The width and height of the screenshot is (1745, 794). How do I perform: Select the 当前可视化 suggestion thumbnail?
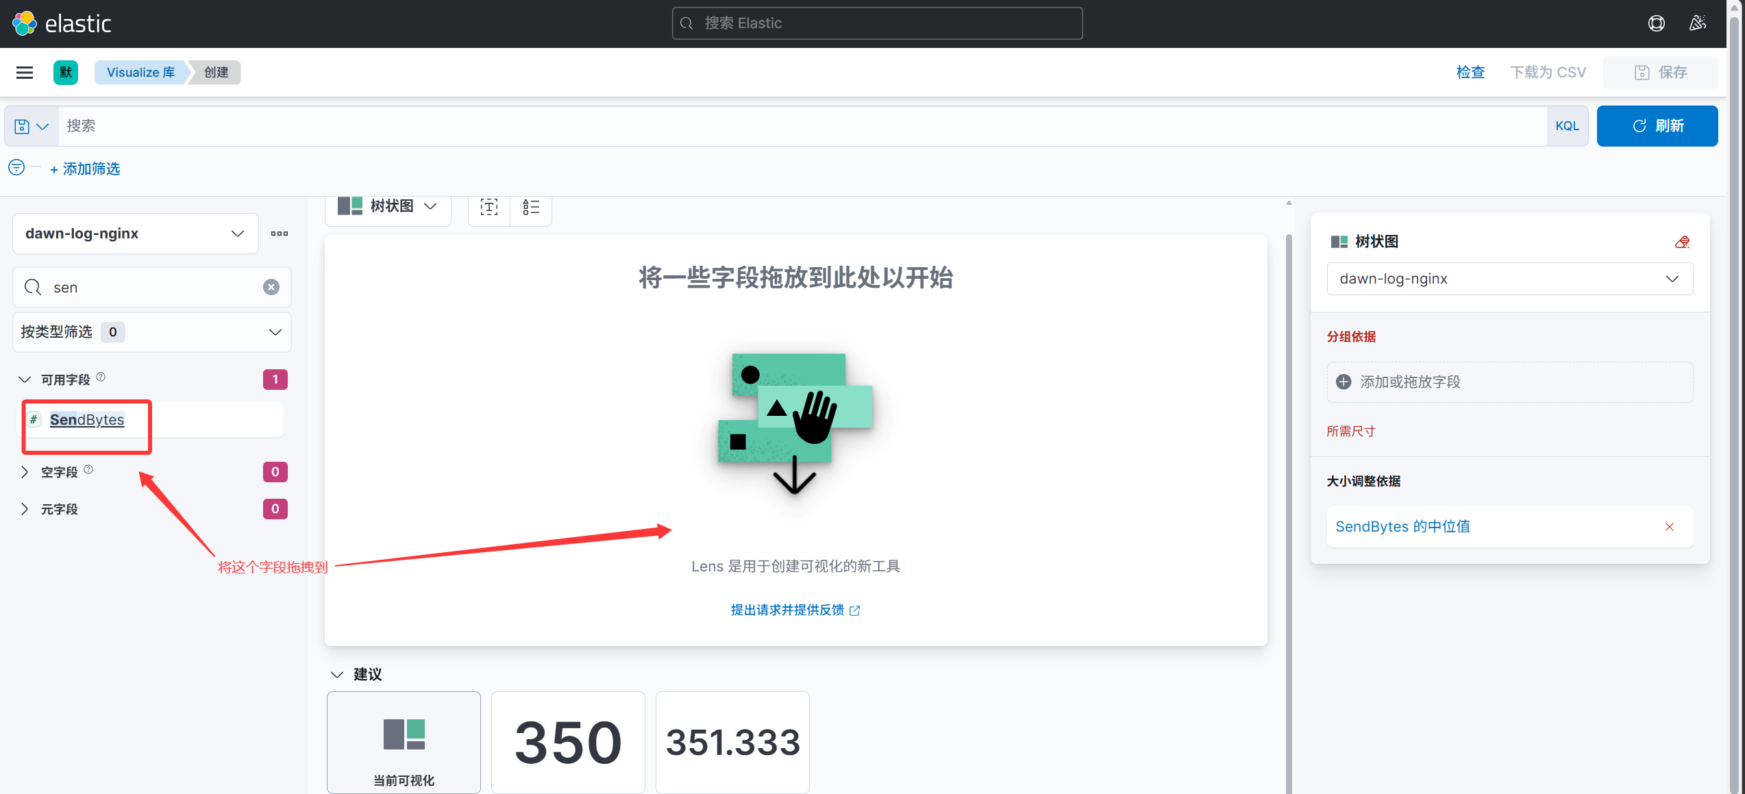click(x=404, y=742)
